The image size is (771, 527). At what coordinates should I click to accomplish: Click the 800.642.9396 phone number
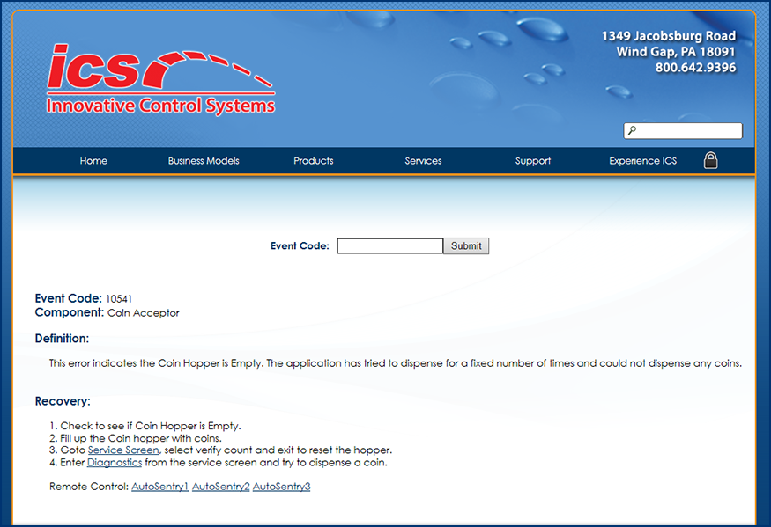pos(695,68)
